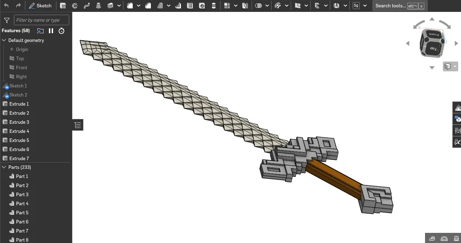The width and height of the screenshot is (461, 243).
Task: Select the Shell tool
Action: 190,6
